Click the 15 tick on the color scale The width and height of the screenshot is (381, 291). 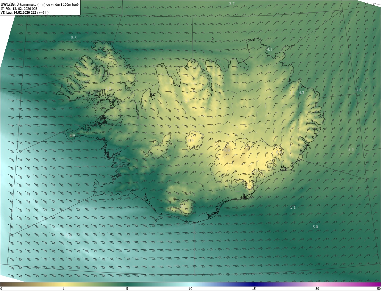coord(254,289)
